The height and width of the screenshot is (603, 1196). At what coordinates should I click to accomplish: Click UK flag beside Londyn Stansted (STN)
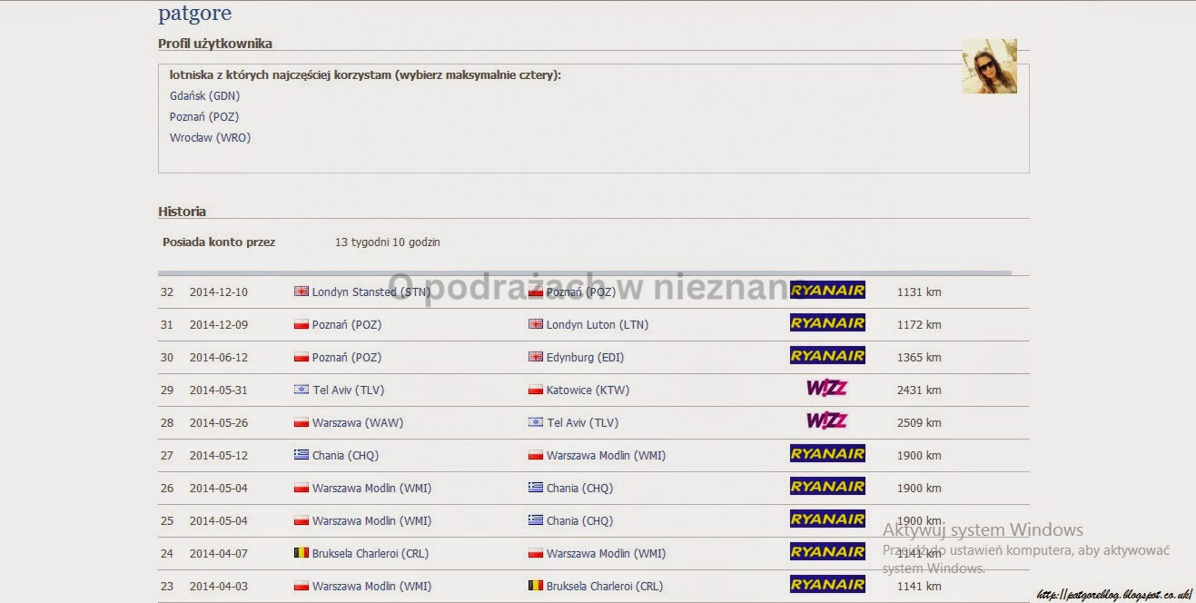click(301, 292)
